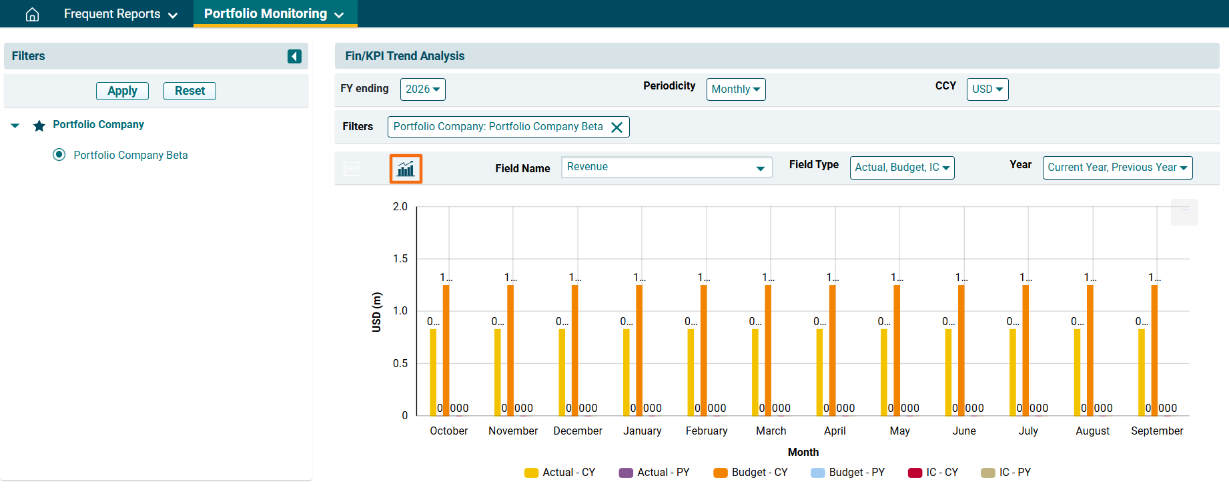
Task: Click the Reset filters button
Action: [x=189, y=91]
